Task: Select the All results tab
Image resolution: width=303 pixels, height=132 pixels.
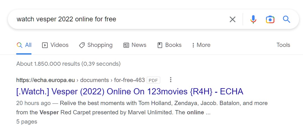Action: point(24,45)
